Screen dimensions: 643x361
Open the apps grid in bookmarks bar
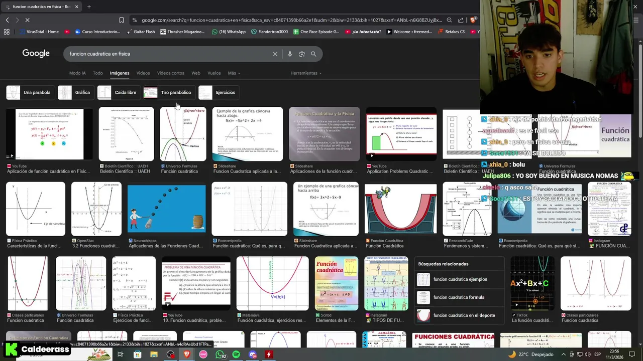point(7,32)
